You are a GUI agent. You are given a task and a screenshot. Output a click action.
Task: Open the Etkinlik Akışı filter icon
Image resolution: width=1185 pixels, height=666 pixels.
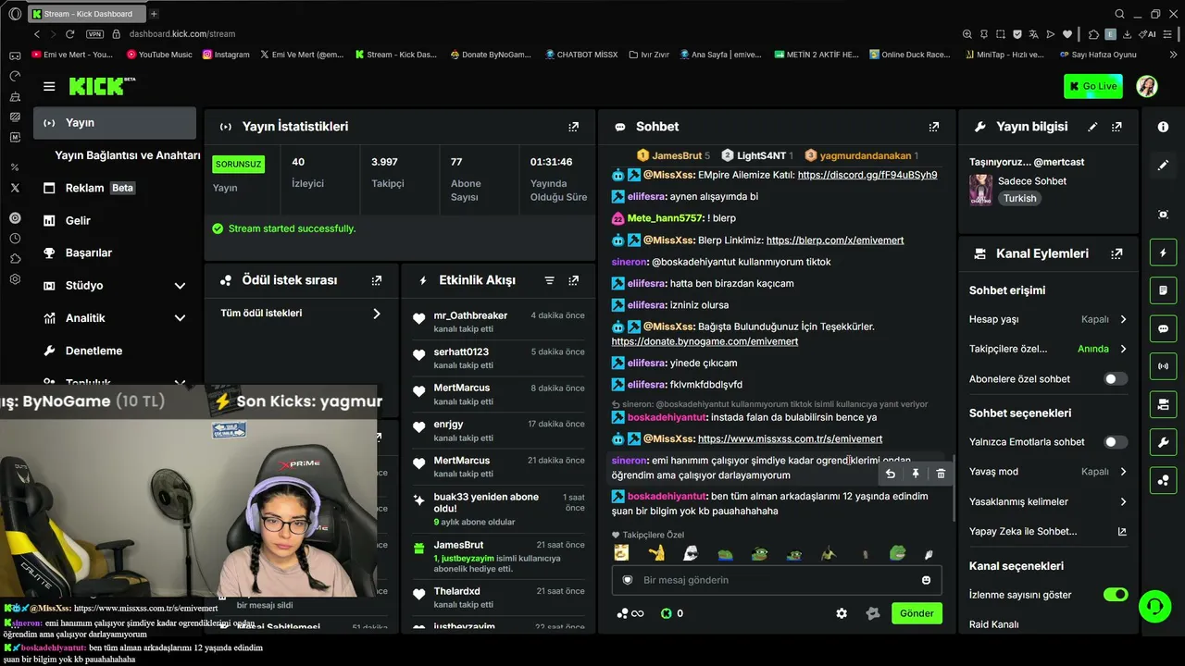550,280
